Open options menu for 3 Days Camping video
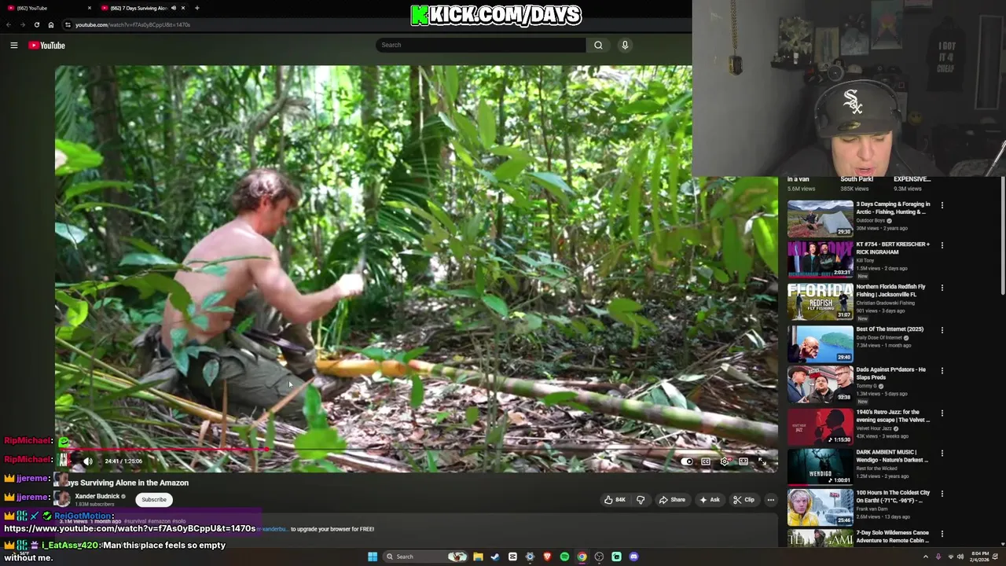The width and height of the screenshot is (1006, 566). tap(942, 205)
